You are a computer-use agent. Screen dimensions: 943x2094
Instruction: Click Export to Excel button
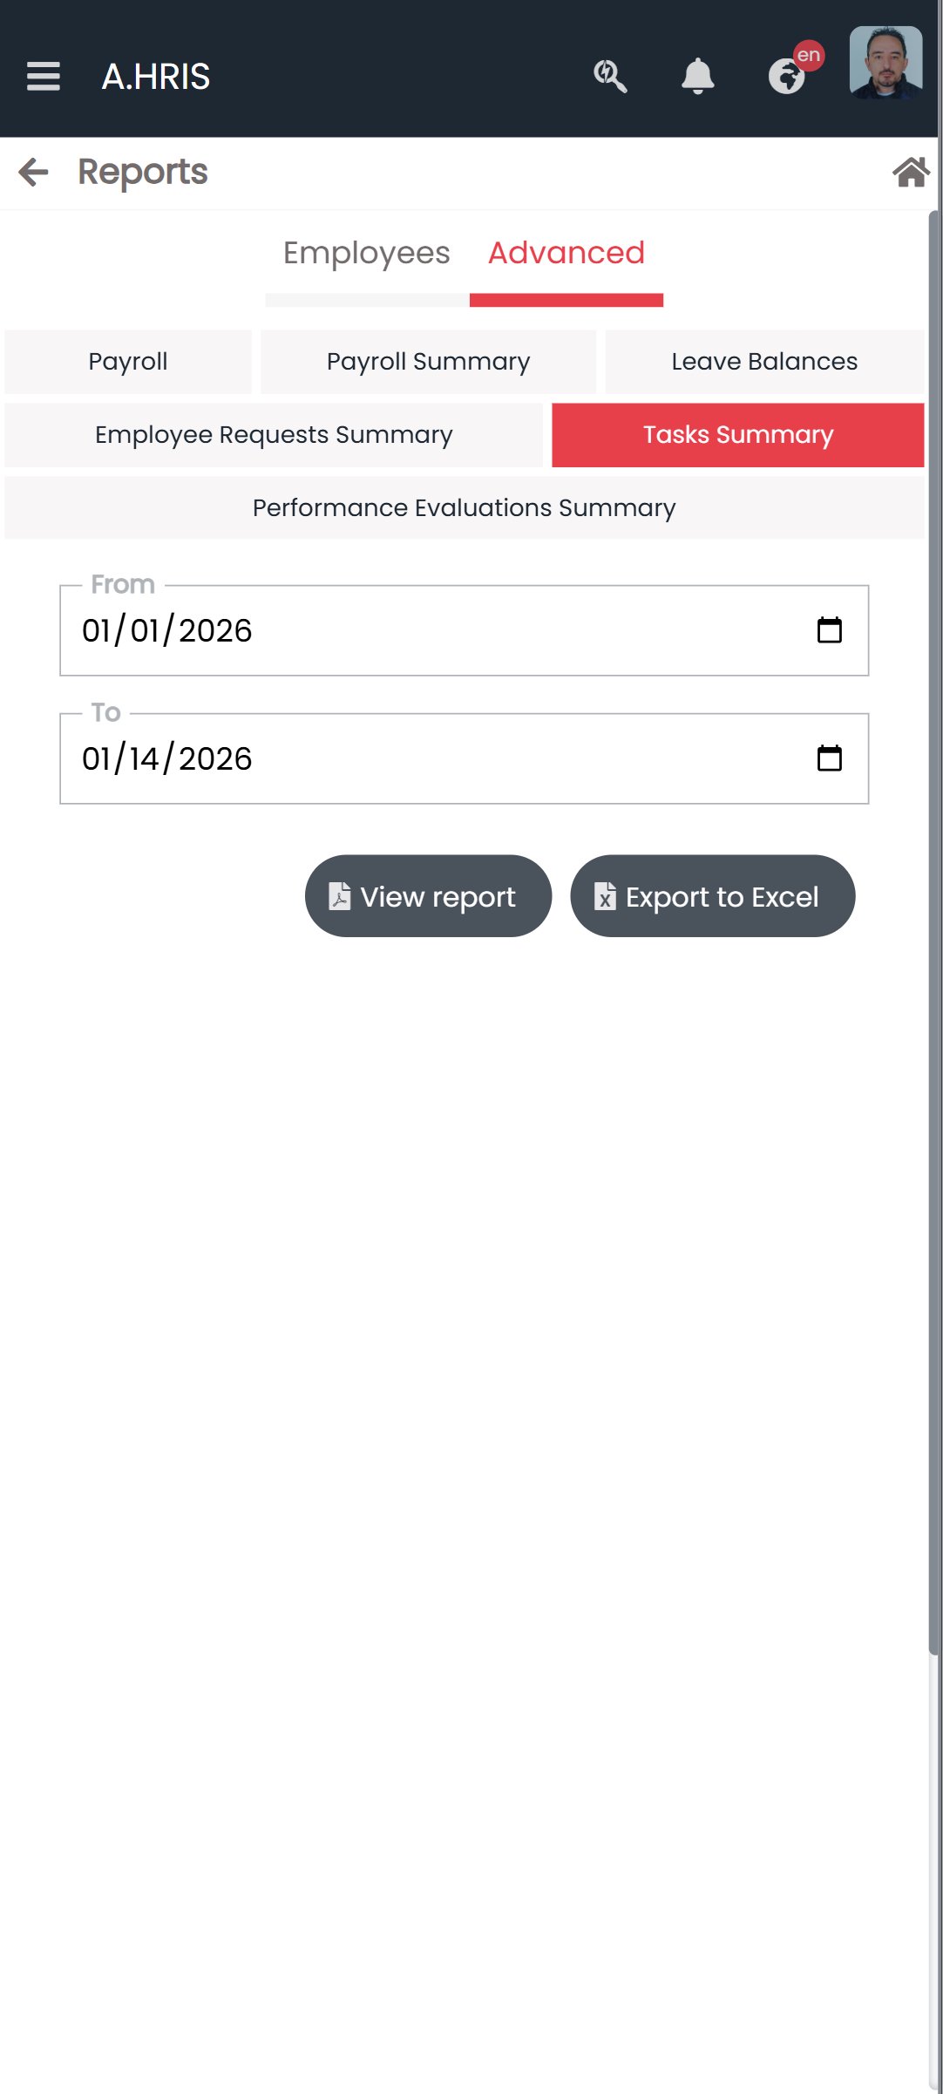pyautogui.click(x=713, y=896)
